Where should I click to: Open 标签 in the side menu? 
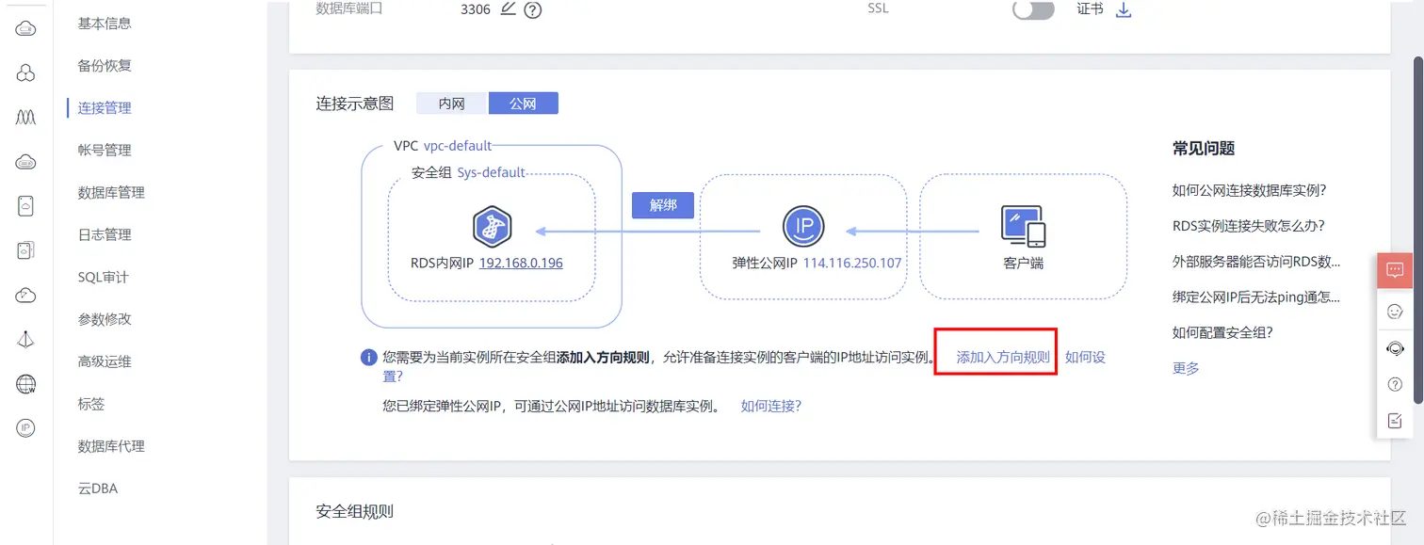click(x=91, y=404)
